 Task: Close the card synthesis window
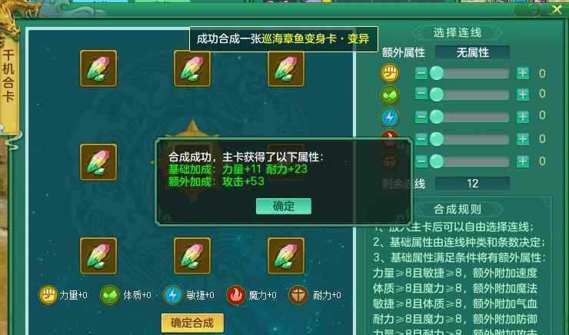pyautogui.click(x=557, y=9)
